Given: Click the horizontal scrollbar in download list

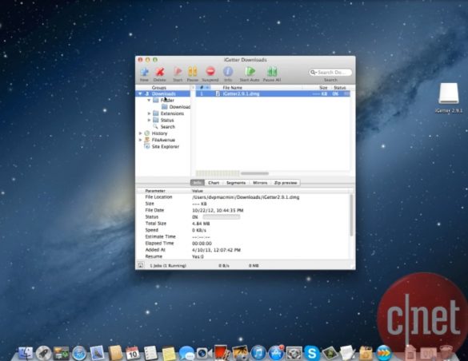Looking at the screenshot, I should click(x=254, y=173).
